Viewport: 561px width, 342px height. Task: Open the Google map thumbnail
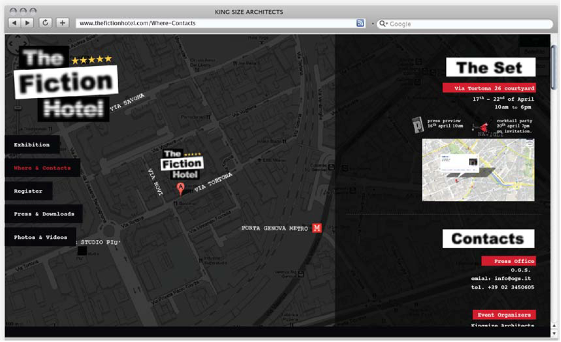(x=478, y=170)
